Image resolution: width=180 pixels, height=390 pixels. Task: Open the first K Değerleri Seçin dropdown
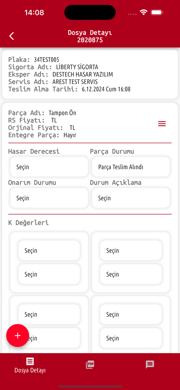click(x=49, y=250)
